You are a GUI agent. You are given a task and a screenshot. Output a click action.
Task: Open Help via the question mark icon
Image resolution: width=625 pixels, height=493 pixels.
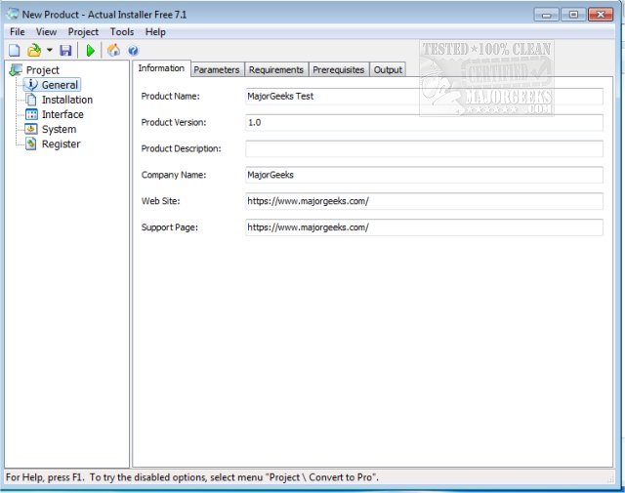[133, 51]
